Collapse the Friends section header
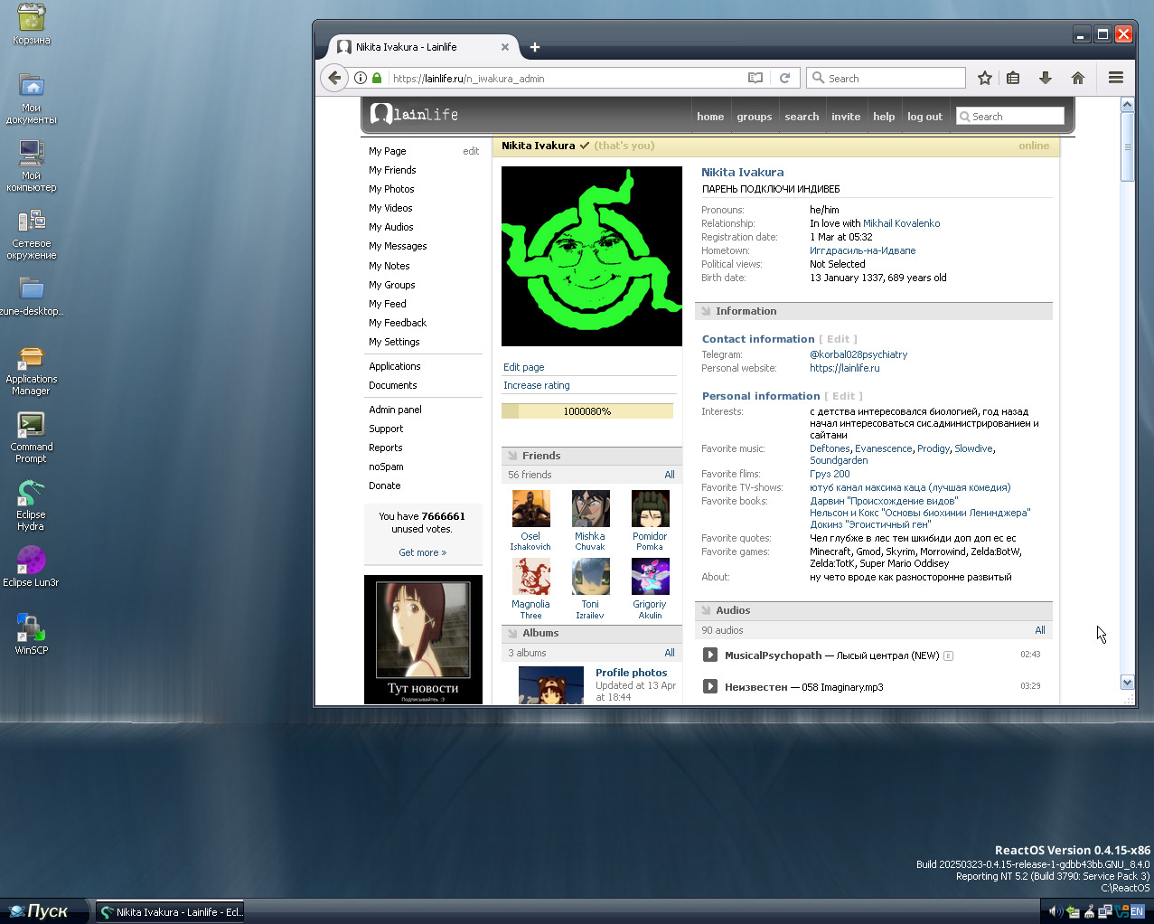1154x924 pixels. coord(540,456)
